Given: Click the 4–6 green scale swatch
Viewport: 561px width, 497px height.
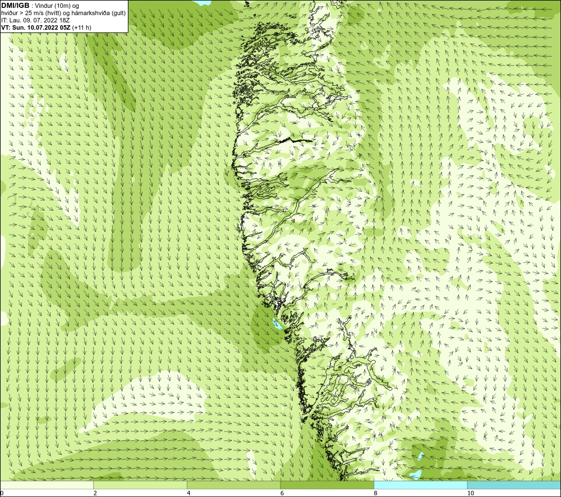Looking at the screenshot, I should coord(233,485).
